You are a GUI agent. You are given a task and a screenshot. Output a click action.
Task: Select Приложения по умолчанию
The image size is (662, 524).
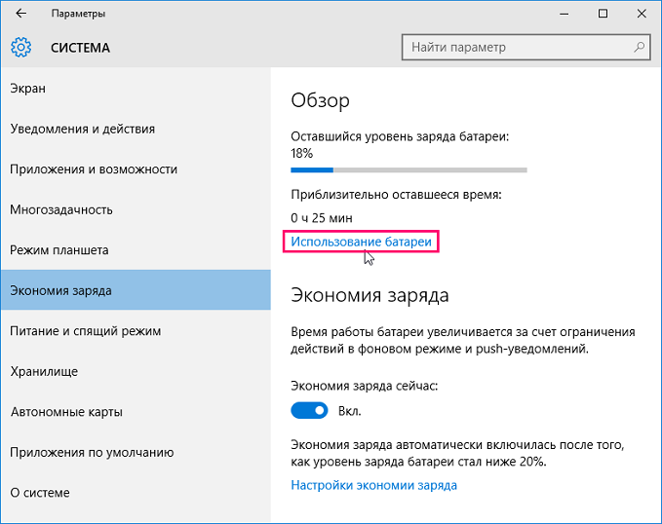(92, 452)
